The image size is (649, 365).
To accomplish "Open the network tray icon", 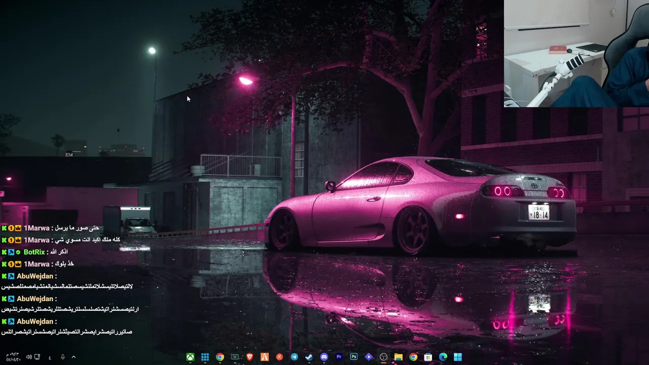I will click(x=38, y=357).
